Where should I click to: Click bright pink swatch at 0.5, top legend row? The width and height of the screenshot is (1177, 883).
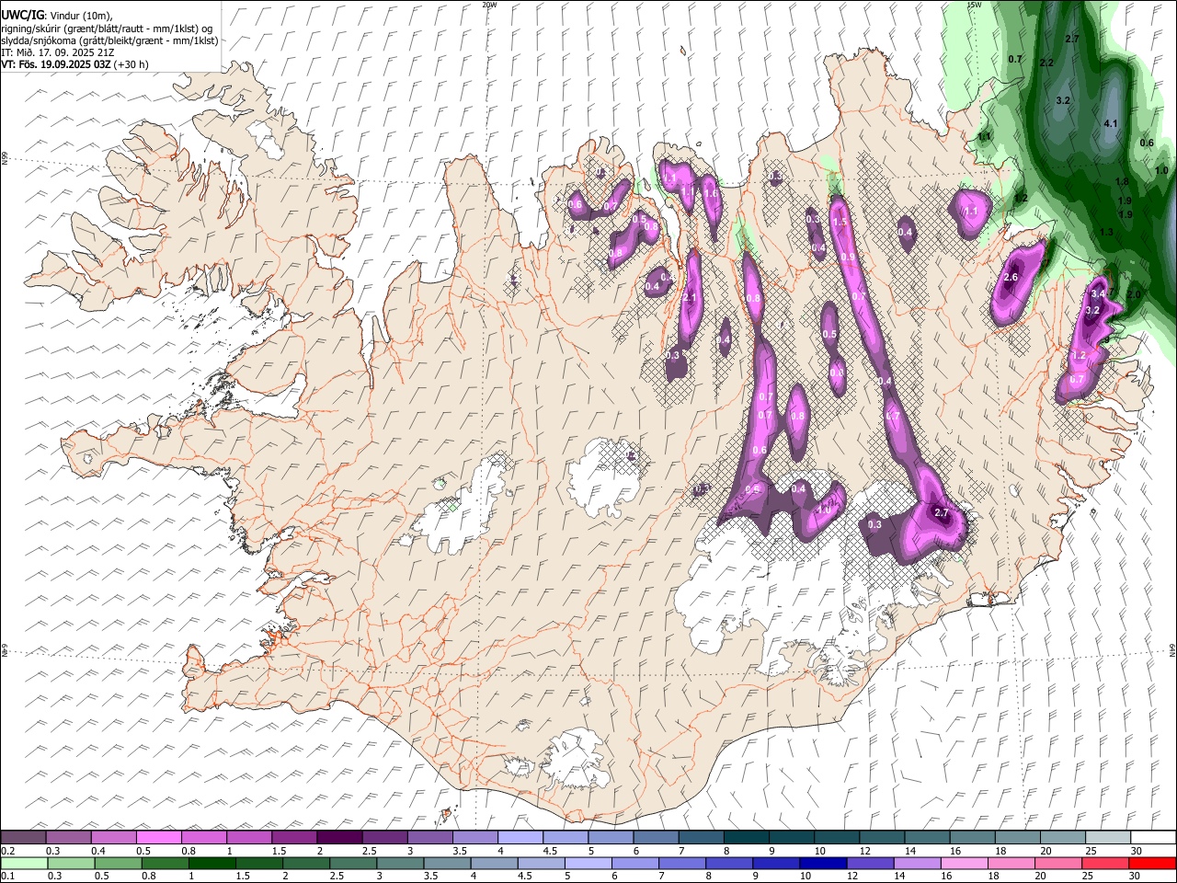[158, 838]
